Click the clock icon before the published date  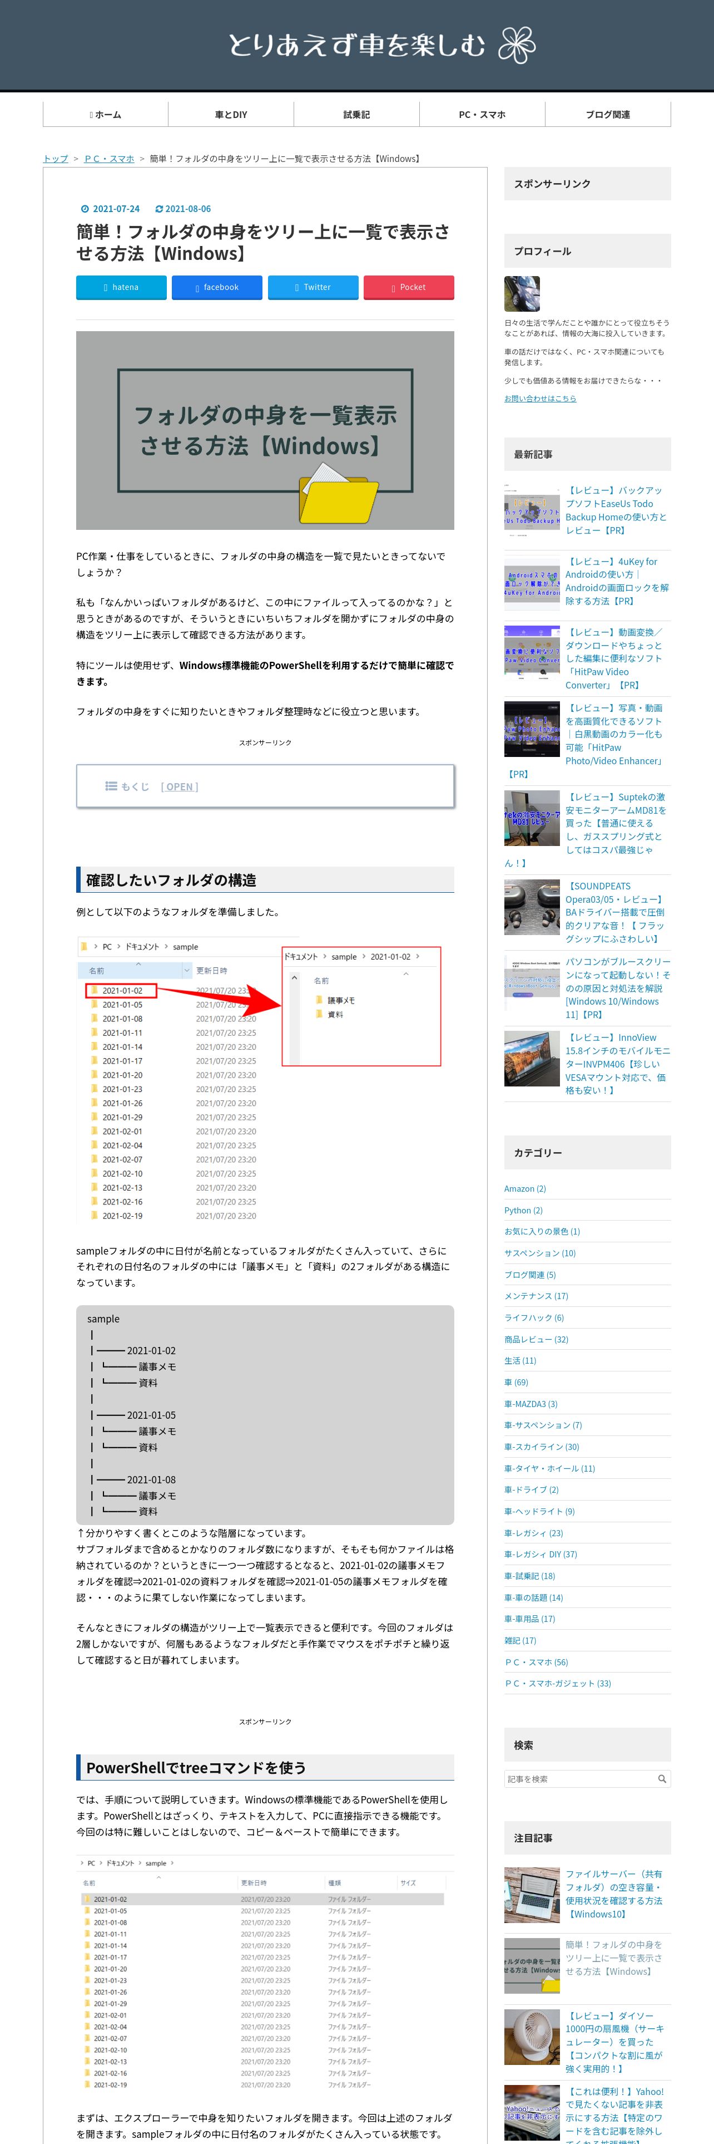click(x=85, y=209)
